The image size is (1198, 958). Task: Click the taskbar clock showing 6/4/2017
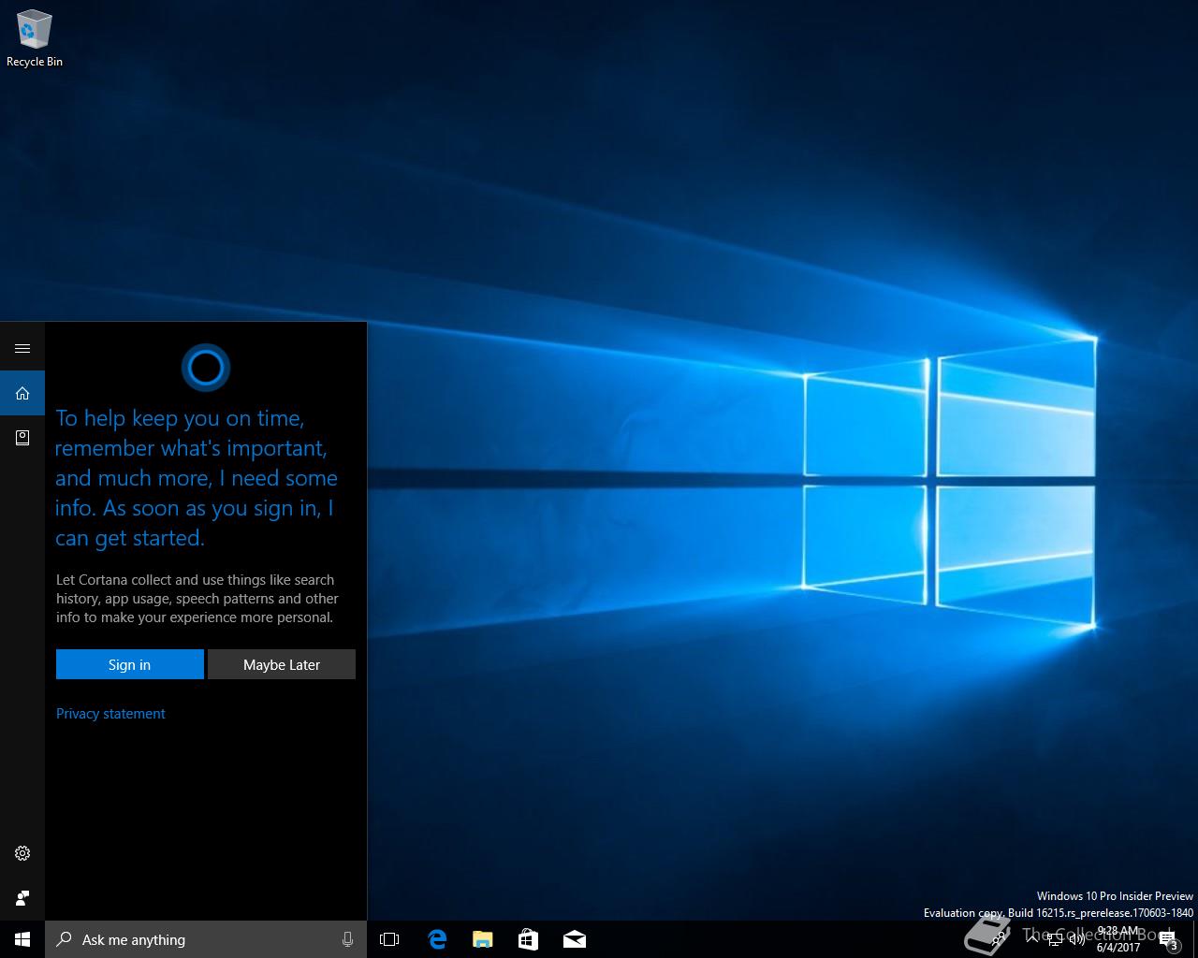[1118, 939]
